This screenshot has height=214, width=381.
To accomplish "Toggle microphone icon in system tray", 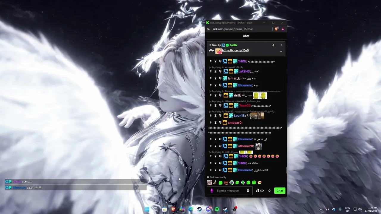I will (340, 209).
